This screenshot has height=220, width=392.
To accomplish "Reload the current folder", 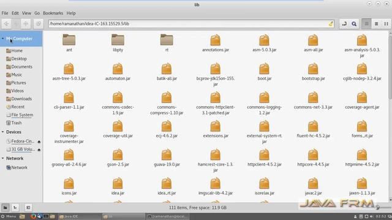I will tap(38, 24).
